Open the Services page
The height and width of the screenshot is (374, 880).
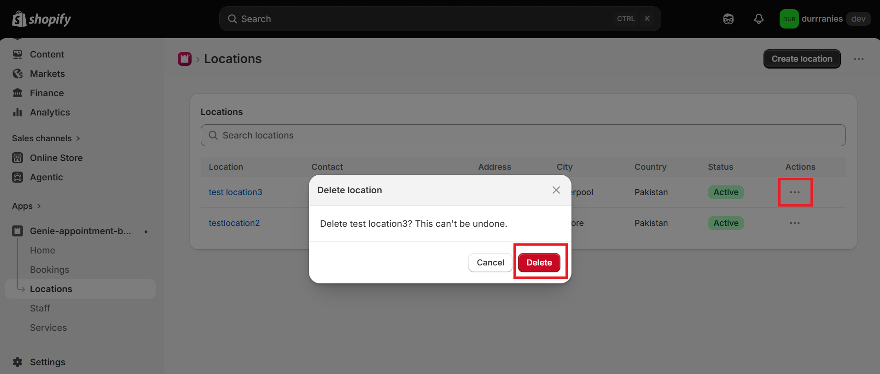click(48, 328)
